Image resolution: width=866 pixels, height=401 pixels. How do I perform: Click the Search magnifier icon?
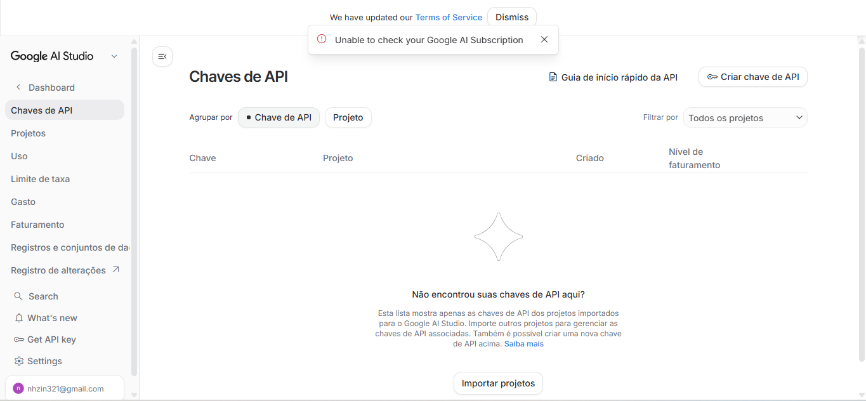pos(18,296)
